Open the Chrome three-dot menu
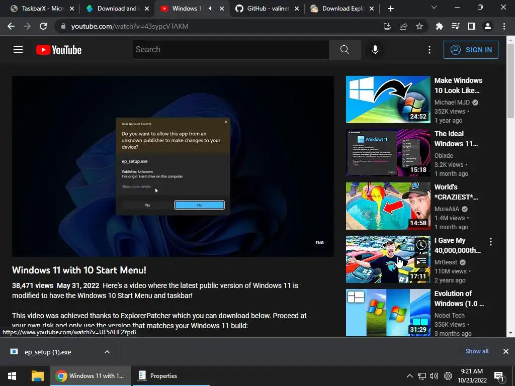The image size is (515, 386). tap(504, 26)
